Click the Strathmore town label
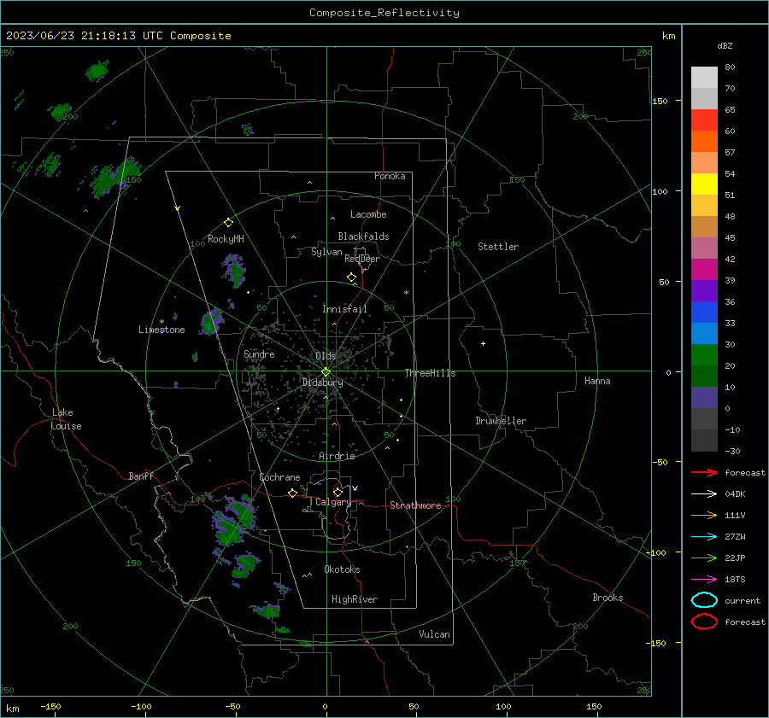This screenshot has width=769, height=718. 415,505
